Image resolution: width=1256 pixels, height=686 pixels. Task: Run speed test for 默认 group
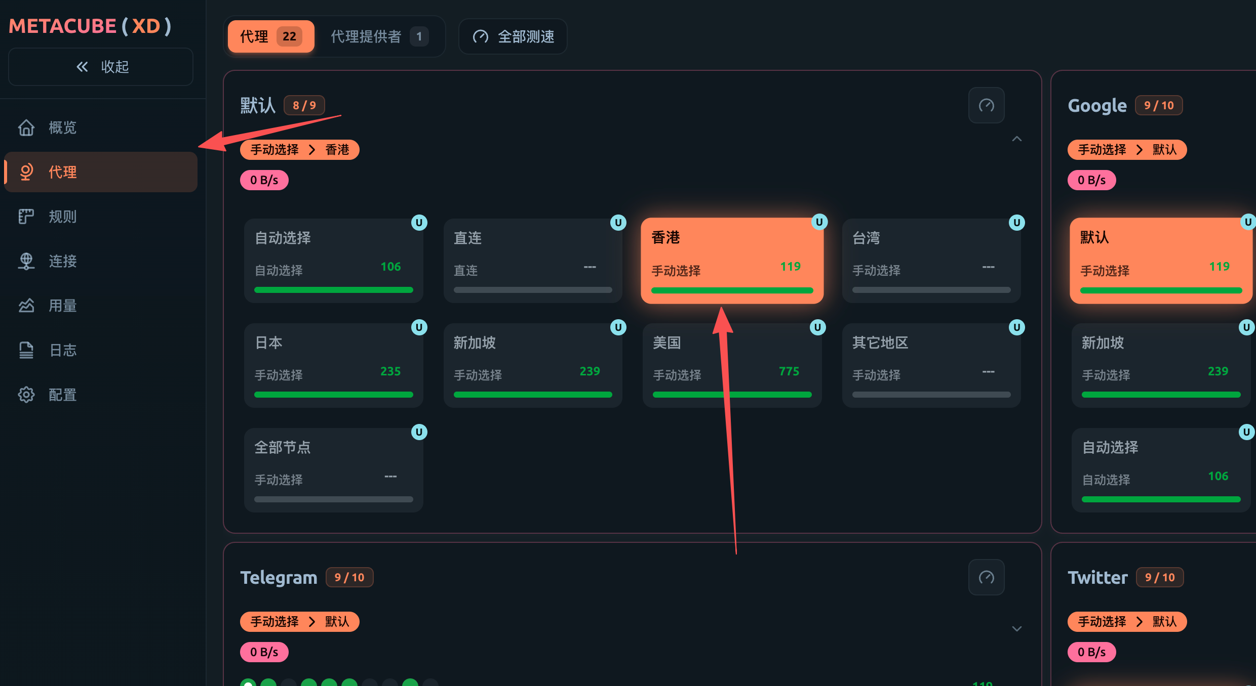coord(986,105)
